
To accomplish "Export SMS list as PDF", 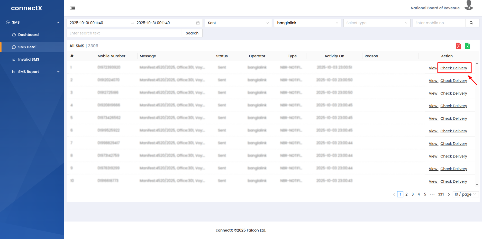I will coord(458,46).
